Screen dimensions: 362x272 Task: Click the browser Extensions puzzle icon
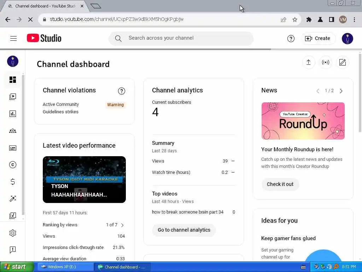click(309, 19)
